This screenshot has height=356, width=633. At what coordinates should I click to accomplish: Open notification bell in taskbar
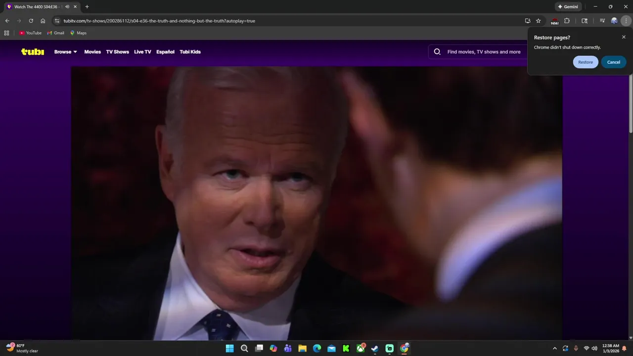pos(625,349)
